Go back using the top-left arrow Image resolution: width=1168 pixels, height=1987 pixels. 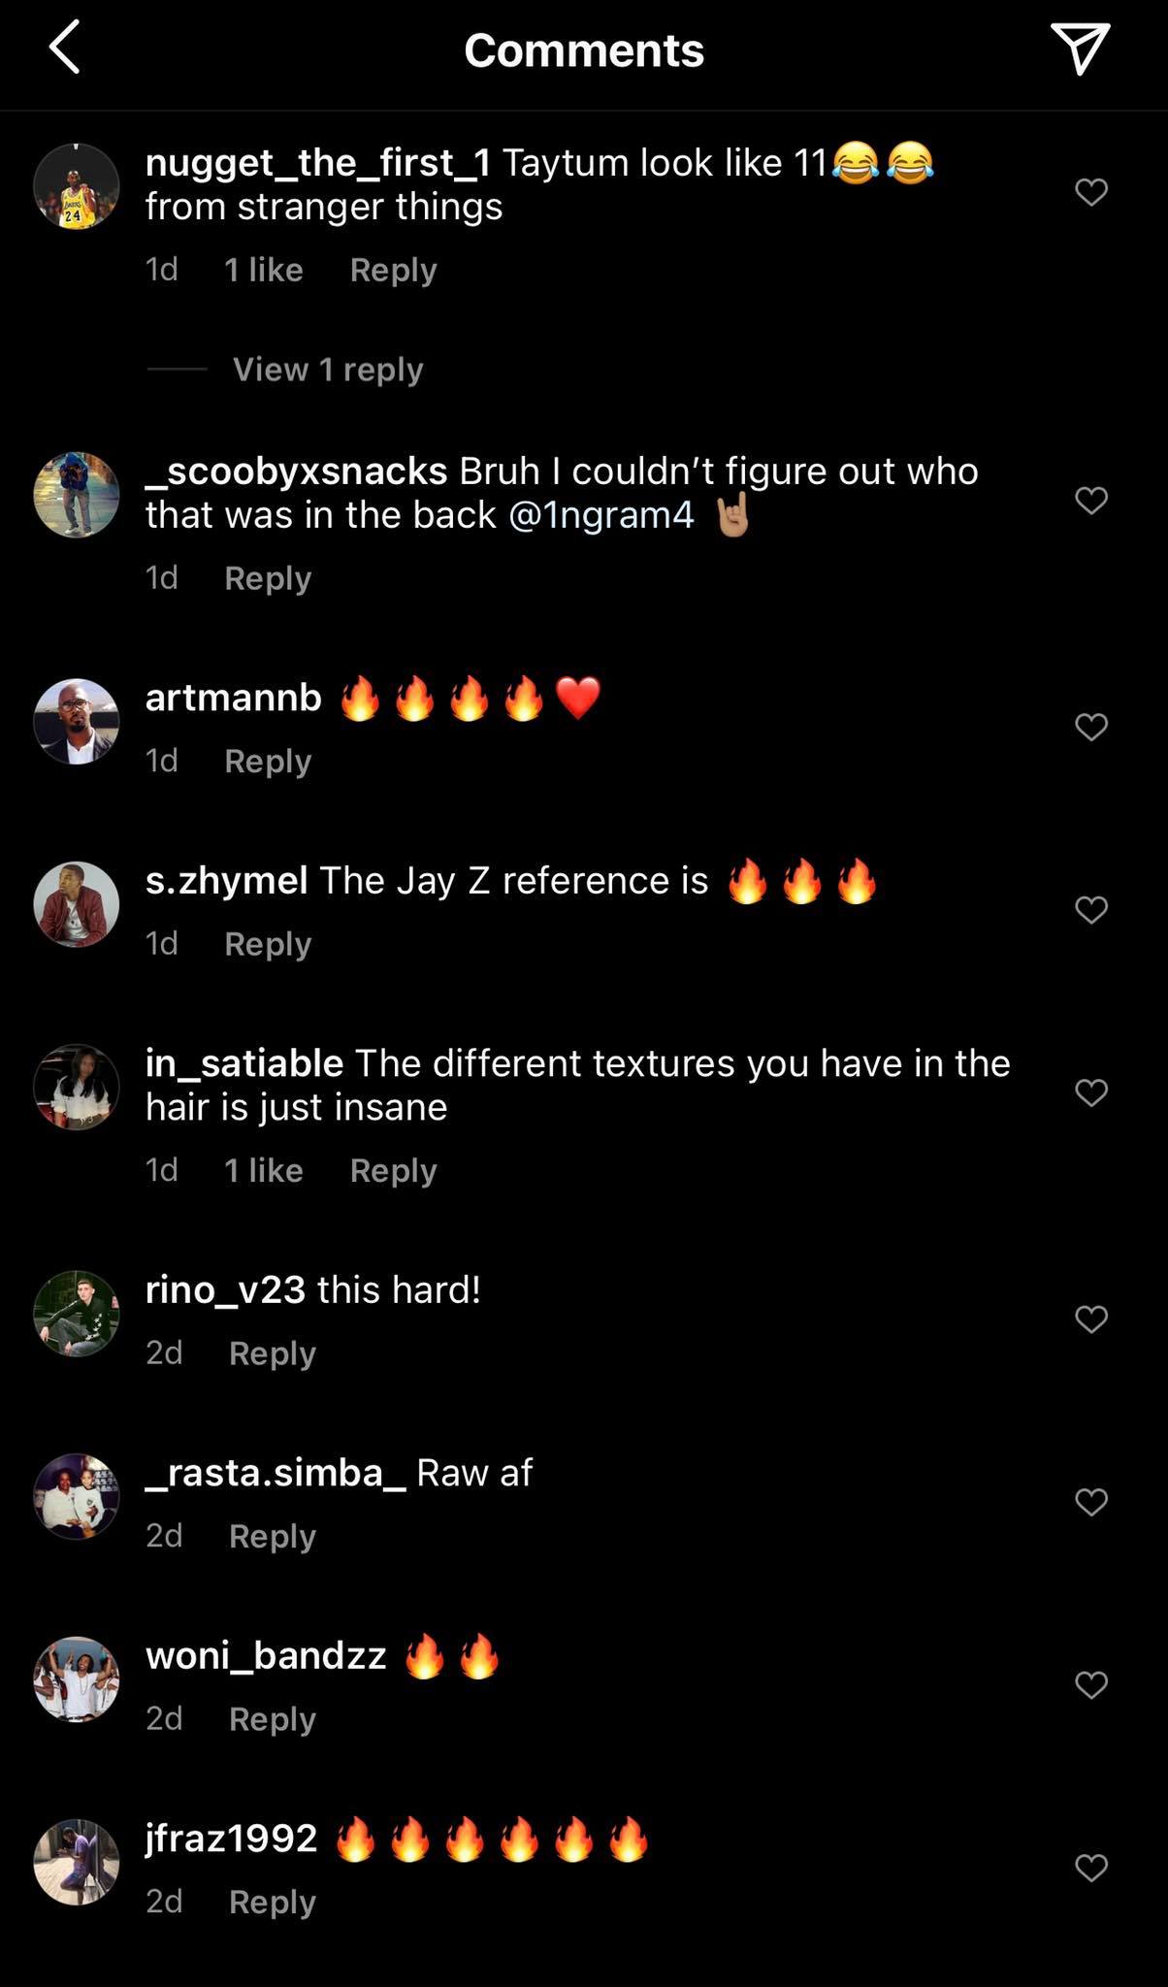point(64,49)
